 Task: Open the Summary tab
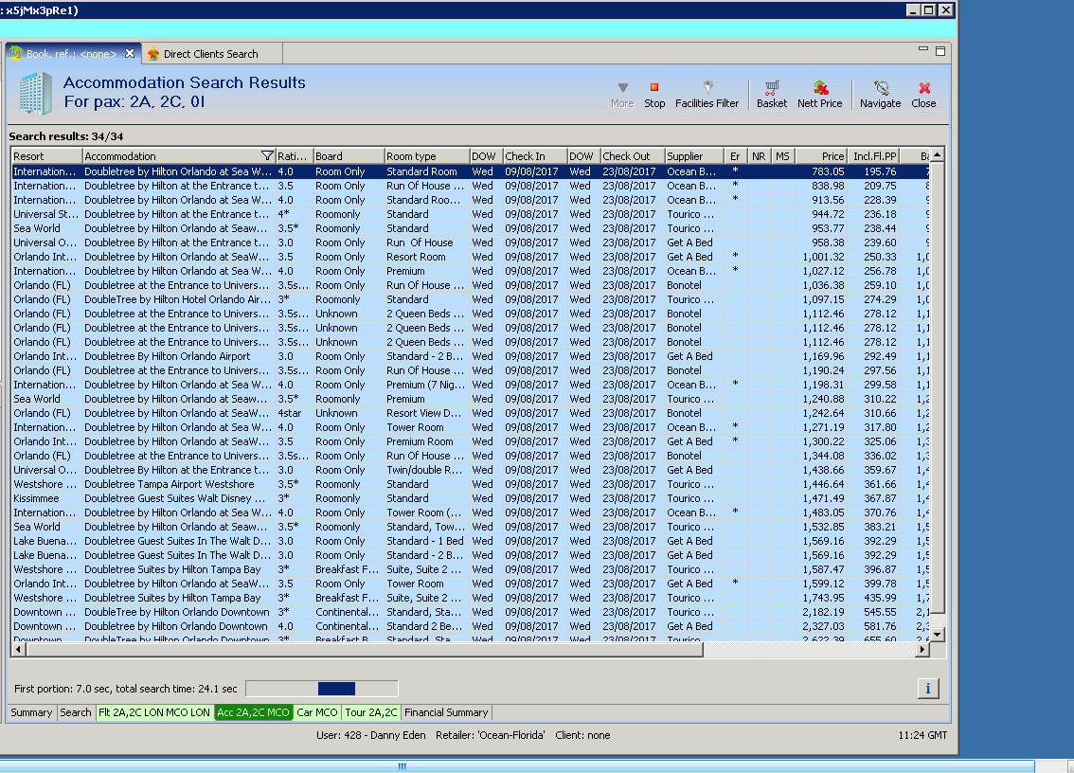pos(31,712)
